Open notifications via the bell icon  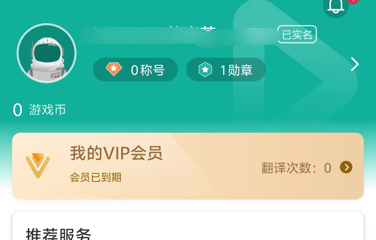tap(336, 7)
